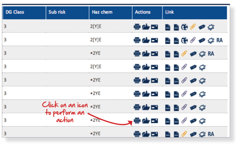The height and width of the screenshot is (144, 236).
Task: Open the folder action in the fifth row
Action: [x=146, y=80]
